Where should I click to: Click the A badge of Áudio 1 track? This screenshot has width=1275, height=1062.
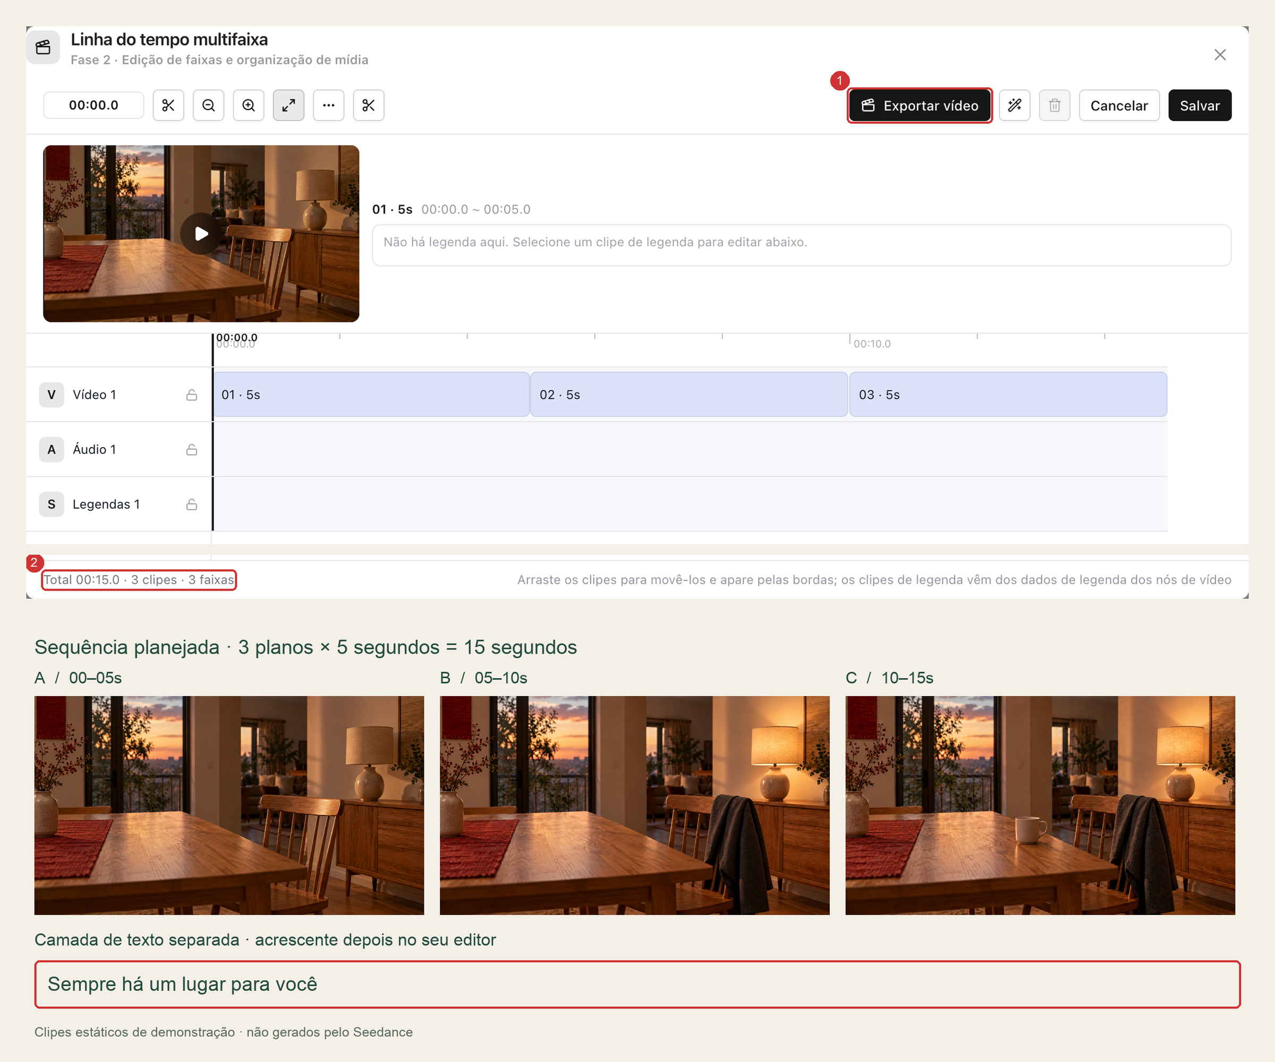52,449
